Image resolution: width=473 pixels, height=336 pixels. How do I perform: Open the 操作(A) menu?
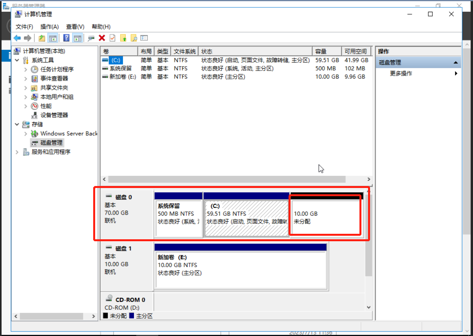49,27
